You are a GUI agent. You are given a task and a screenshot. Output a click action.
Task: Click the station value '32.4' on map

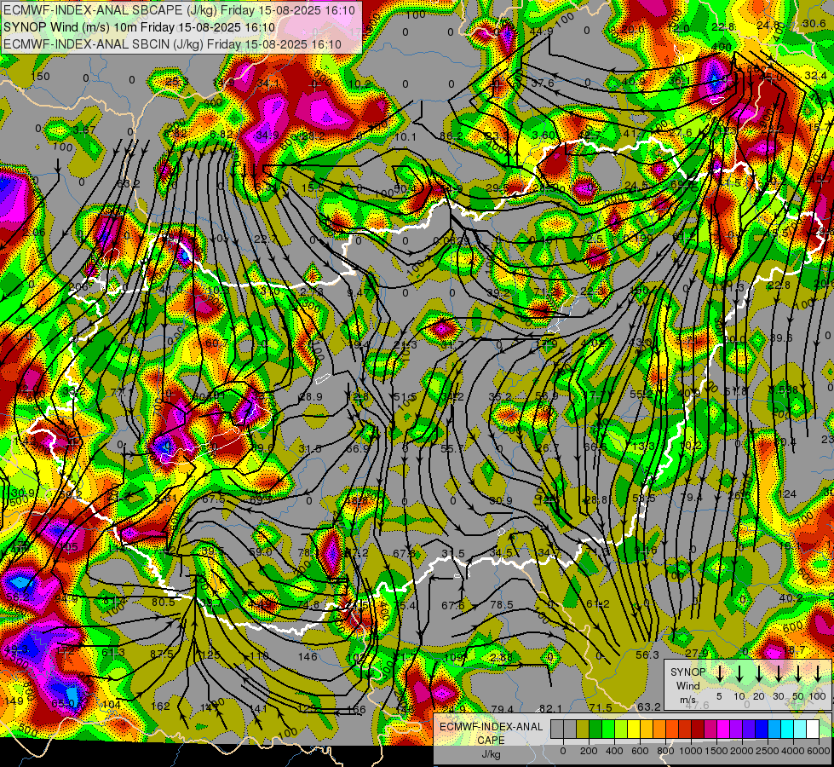815,76
